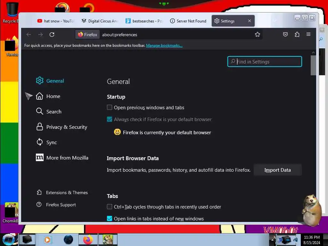Close the Settings tab with its X

[249, 21]
